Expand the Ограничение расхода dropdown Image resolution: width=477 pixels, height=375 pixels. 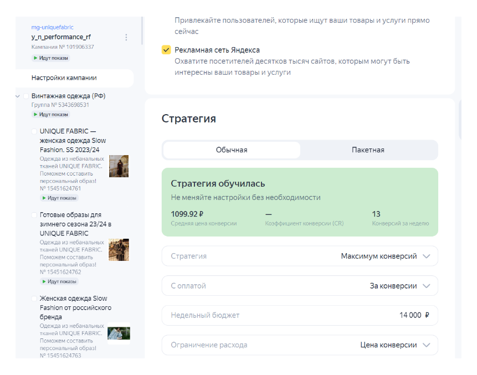coord(300,345)
